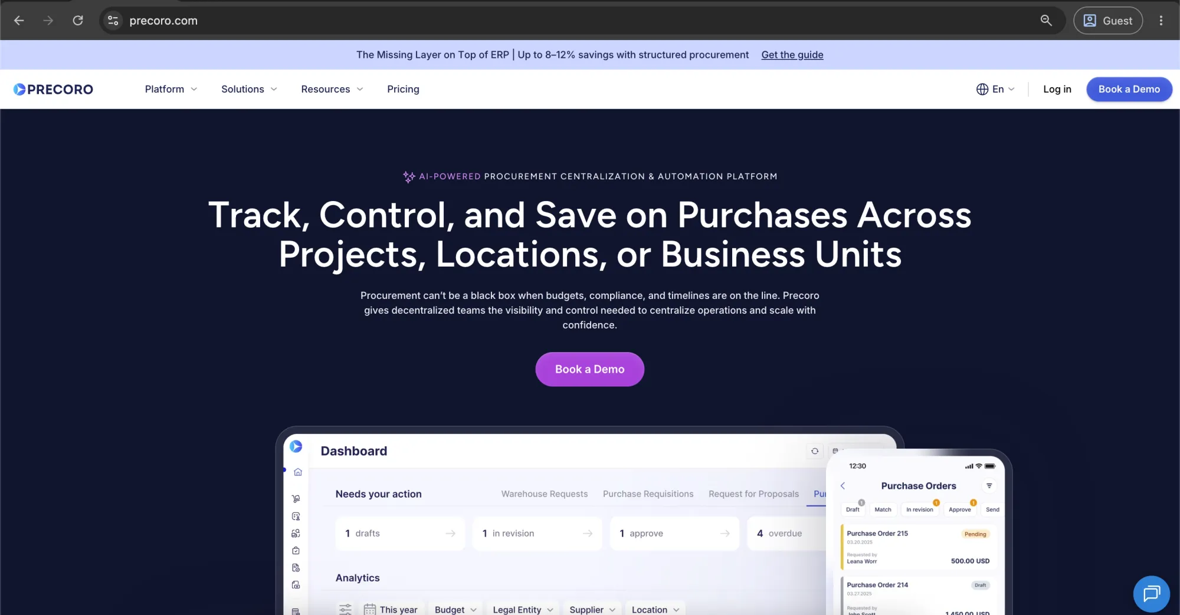Click the Pending status badge
Image resolution: width=1180 pixels, height=615 pixels.
975,534
